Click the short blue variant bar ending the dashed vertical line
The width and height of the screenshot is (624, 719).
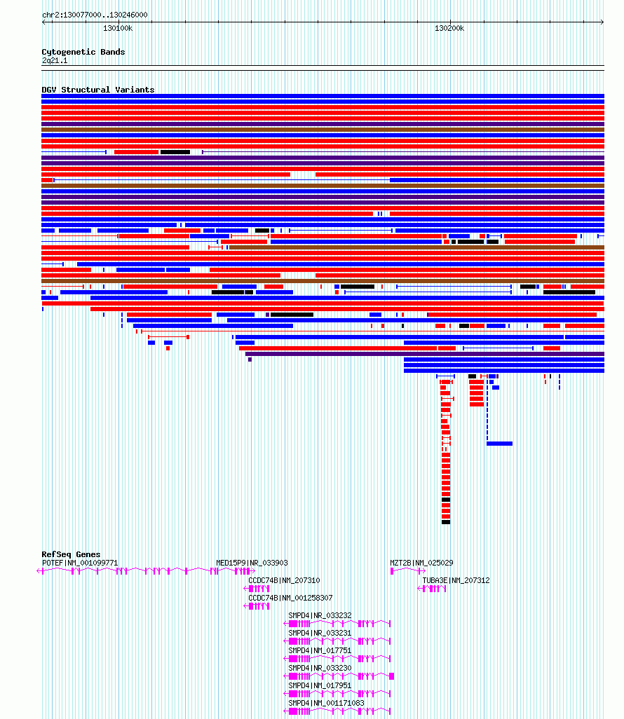coord(500,444)
